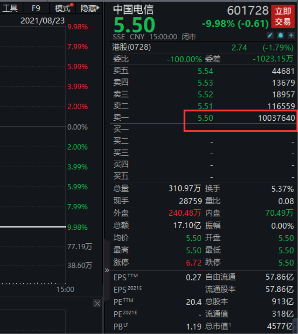This screenshot has height=334, width=298.
Task: Click the 买一 bid row label
Action: [121, 129]
